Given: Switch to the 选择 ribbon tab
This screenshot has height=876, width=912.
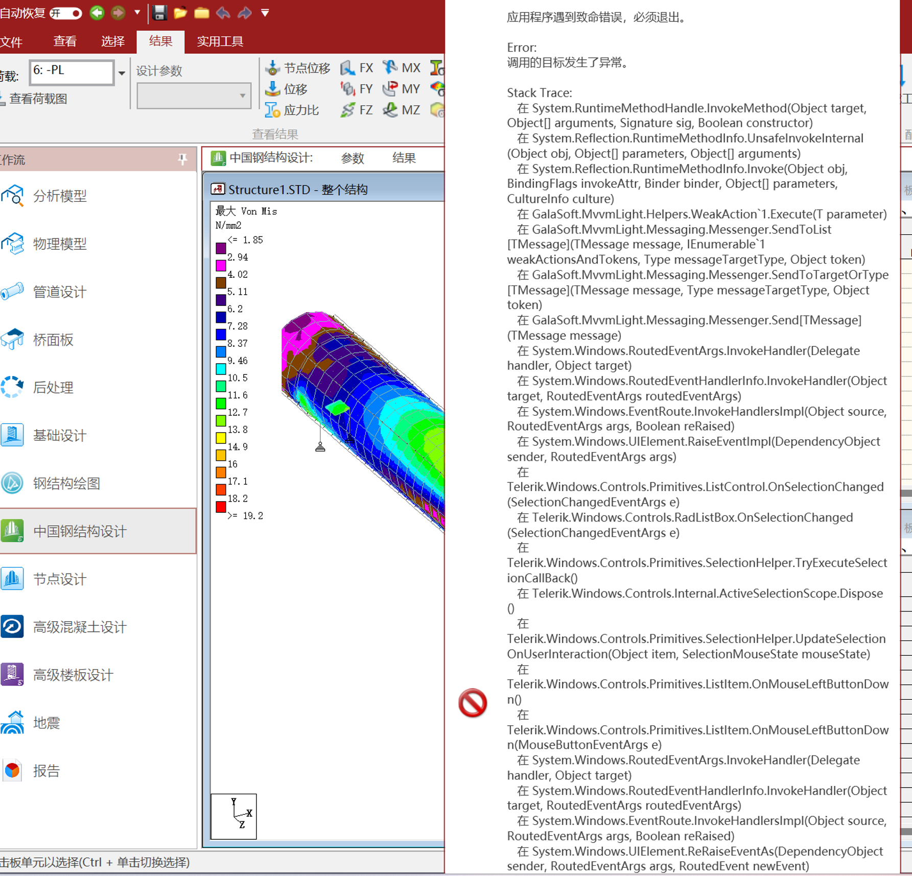Looking at the screenshot, I should [112, 41].
